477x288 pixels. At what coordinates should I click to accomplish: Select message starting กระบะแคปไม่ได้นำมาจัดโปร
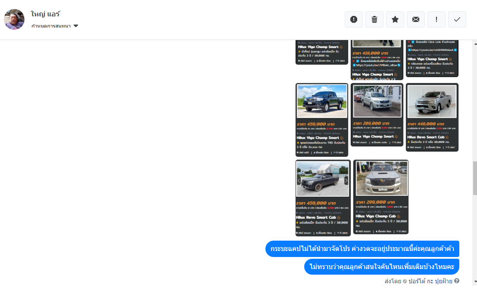tap(362, 249)
